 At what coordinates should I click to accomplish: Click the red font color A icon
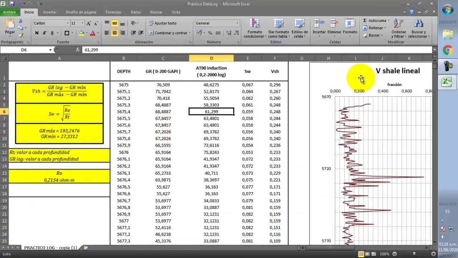93,33
